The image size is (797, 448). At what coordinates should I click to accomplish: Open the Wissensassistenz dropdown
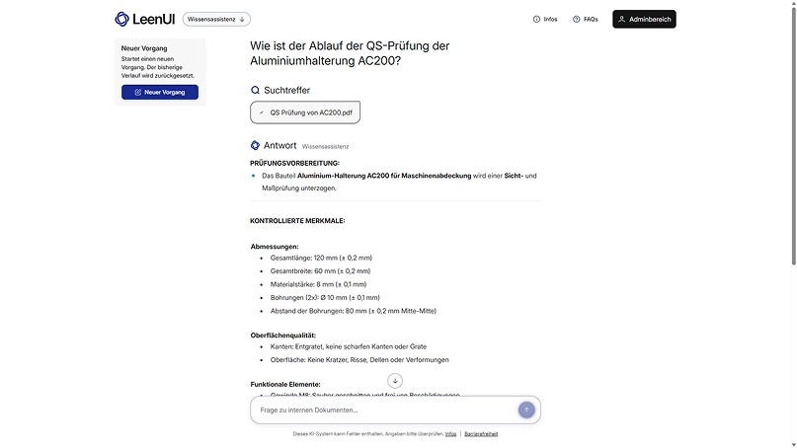click(x=216, y=19)
